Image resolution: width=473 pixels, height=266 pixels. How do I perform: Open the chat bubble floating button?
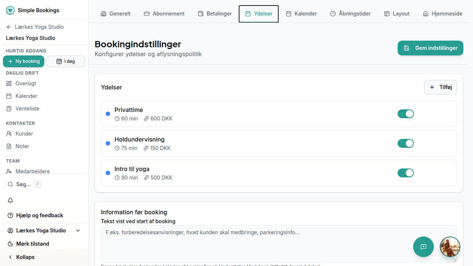[x=423, y=247]
